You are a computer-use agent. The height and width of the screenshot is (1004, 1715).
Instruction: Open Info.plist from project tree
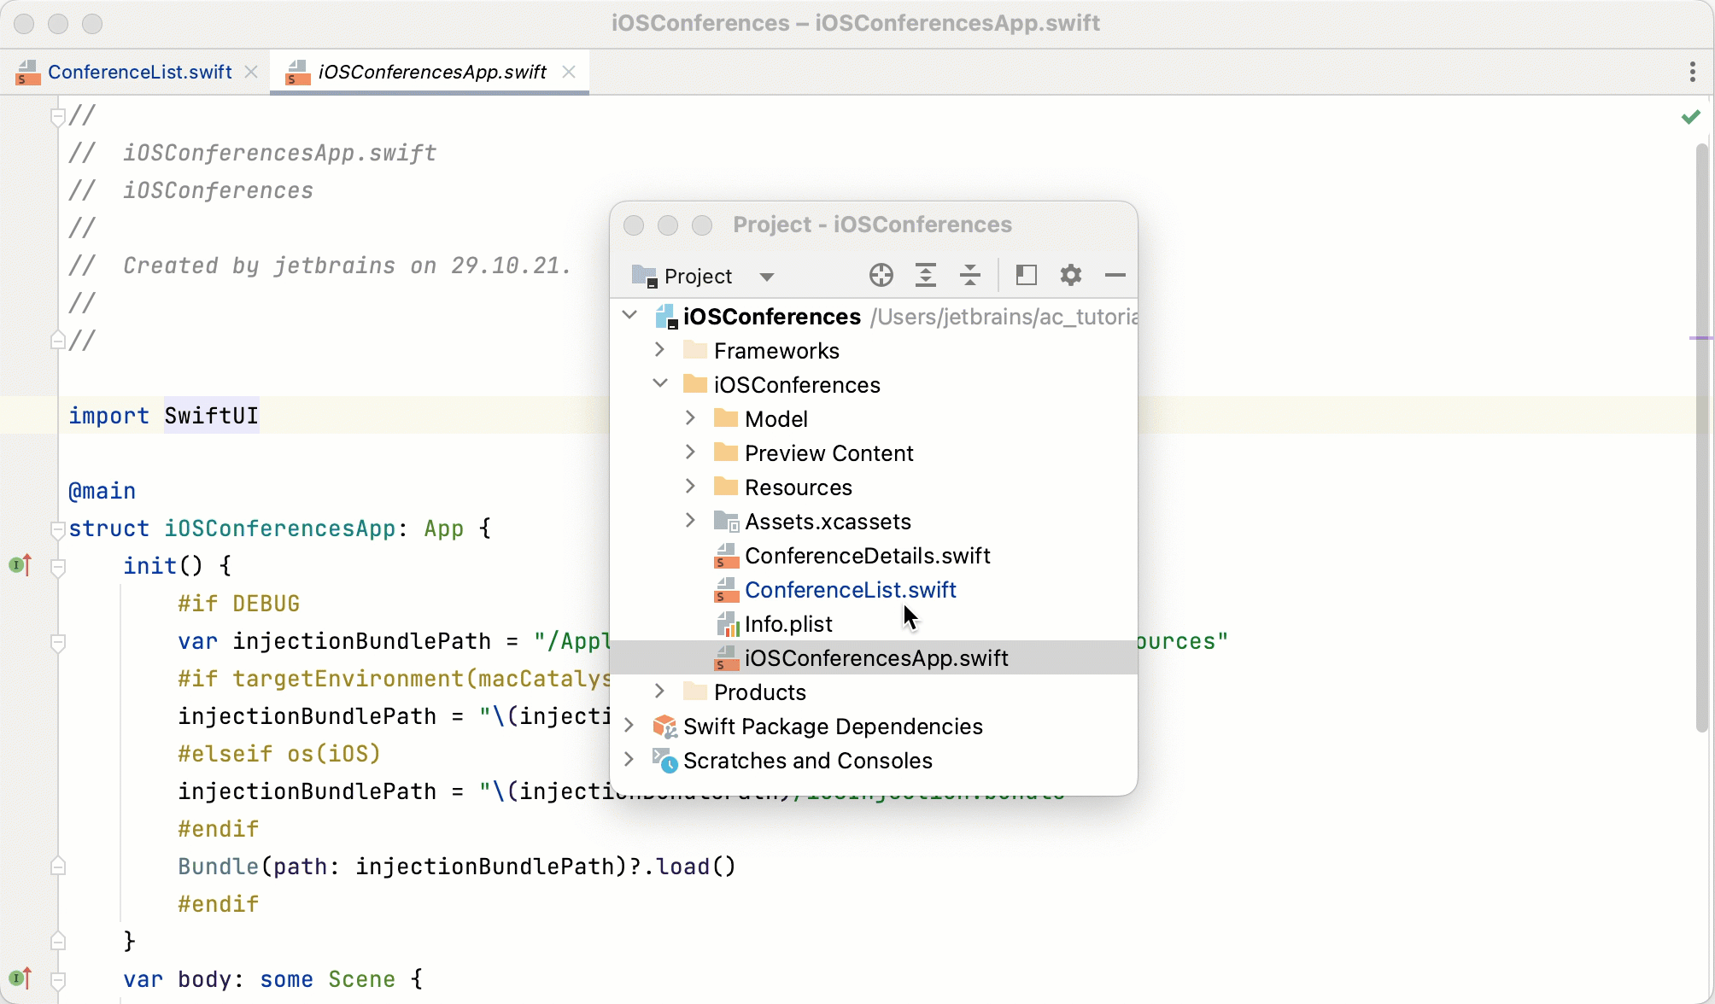tap(789, 624)
